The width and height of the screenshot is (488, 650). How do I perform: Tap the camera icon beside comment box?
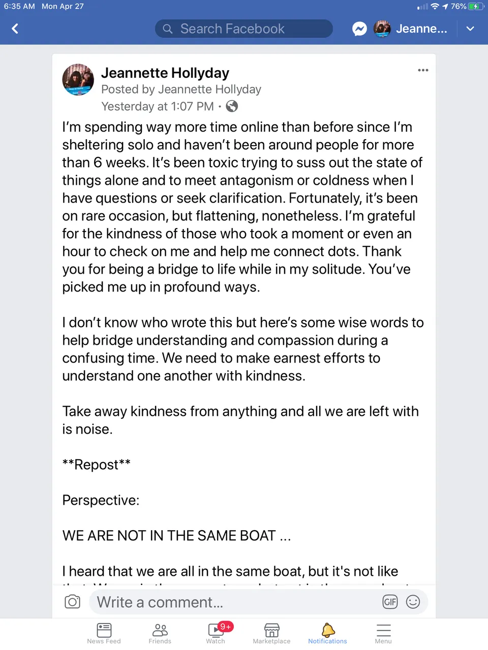pos(72,602)
